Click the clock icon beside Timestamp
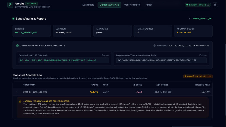Image resolution: width=226 pixels, height=127 pixels. click(x=154, y=45)
